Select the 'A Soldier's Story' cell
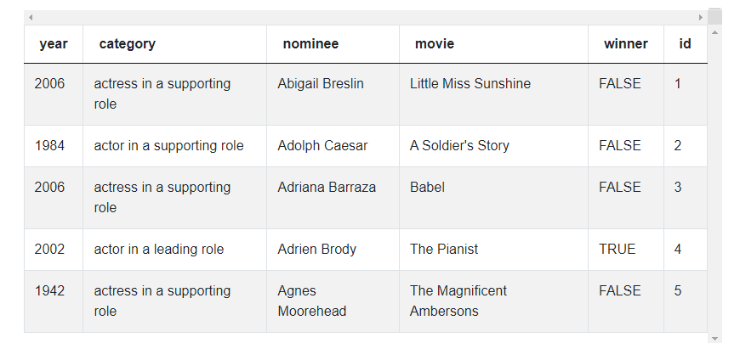This screenshot has width=740, height=343. click(459, 146)
